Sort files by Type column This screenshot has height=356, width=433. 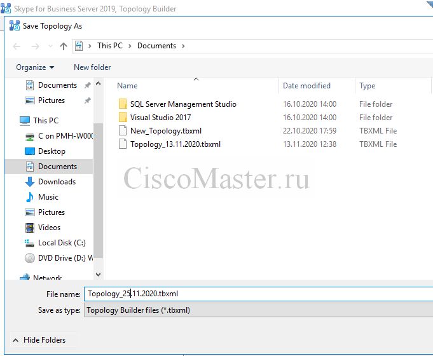(368, 86)
